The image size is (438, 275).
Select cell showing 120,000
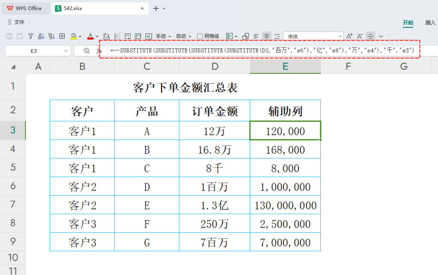click(x=285, y=131)
